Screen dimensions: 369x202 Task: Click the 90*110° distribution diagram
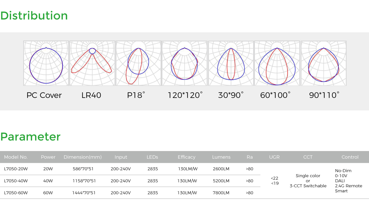(x=324, y=63)
